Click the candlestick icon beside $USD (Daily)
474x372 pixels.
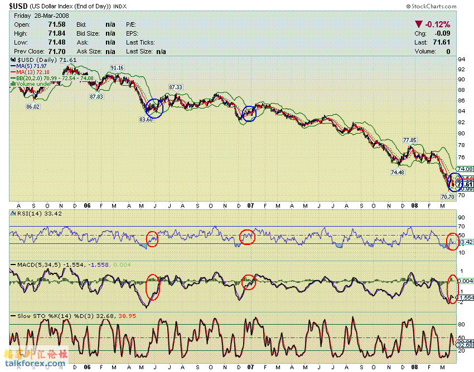pyautogui.click(x=13, y=60)
